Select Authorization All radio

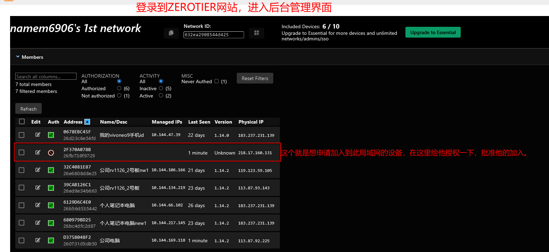pyautogui.click(x=119, y=81)
